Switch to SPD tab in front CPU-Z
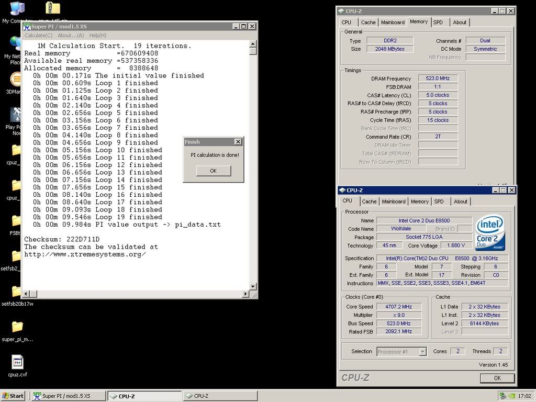This screenshot has height=402, width=536. tap(439, 202)
